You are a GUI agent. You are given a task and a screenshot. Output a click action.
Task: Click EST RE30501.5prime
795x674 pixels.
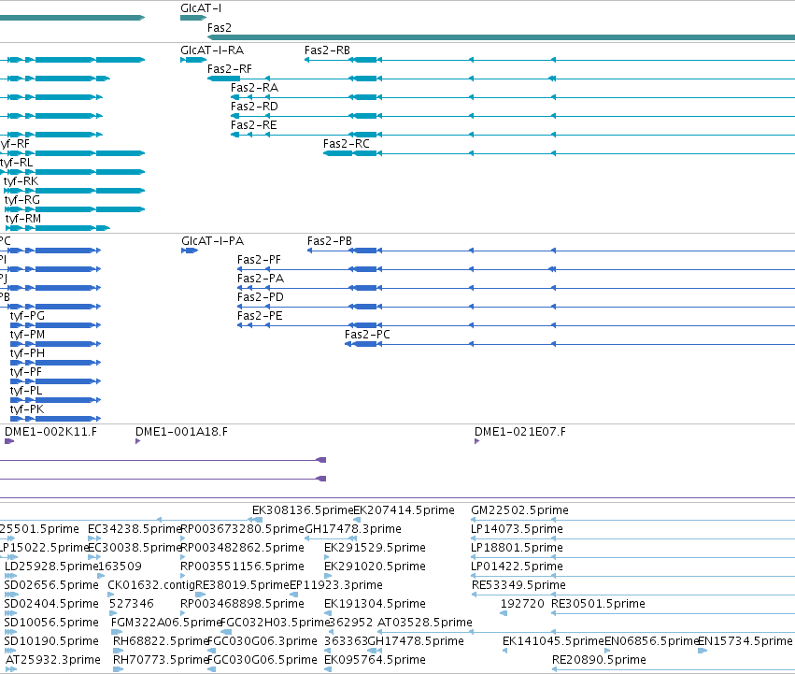[598, 604]
